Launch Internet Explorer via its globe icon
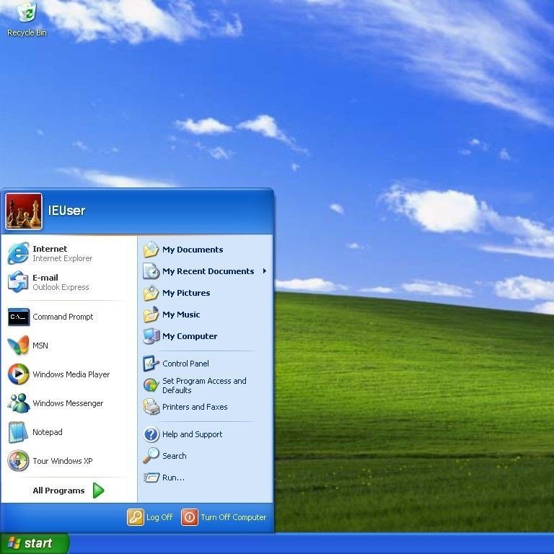 point(18,253)
